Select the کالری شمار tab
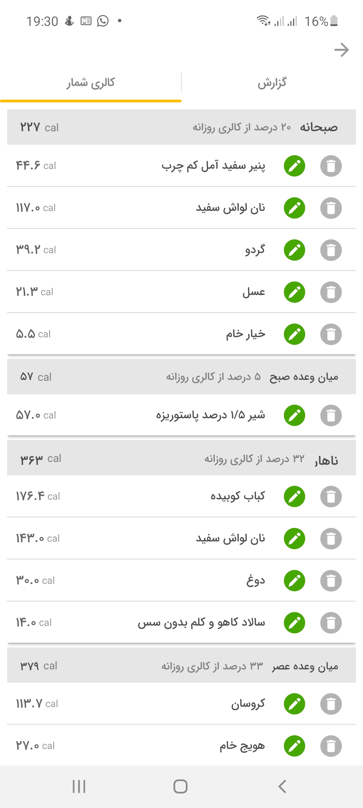This screenshot has width=363, height=808. tap(91, 83)
